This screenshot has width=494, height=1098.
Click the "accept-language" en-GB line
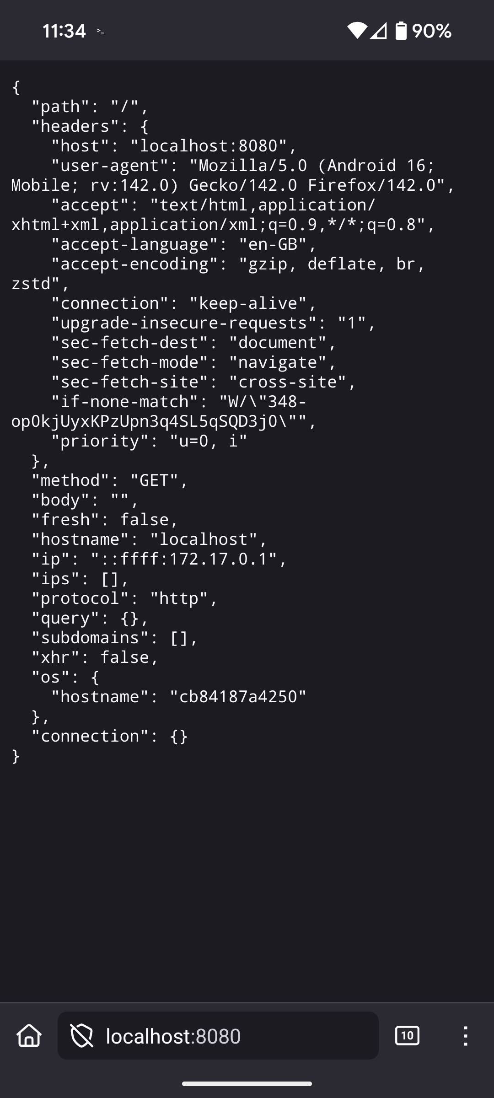183,244
